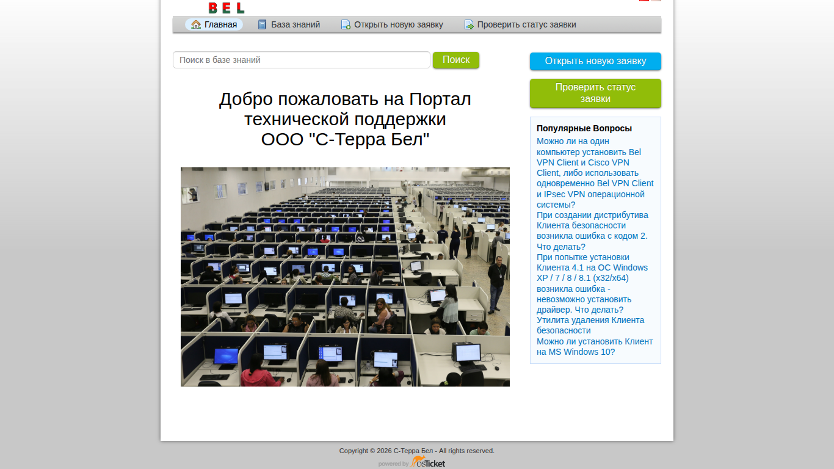Click the Популярные Вопросы heading
834x469 pixels.
click(584, 128)
